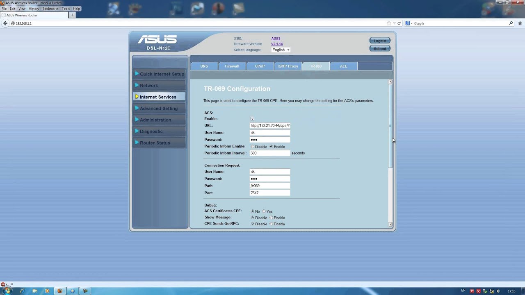Select the TR-069 tab
This screenshot has width=525, height=295.
pos(316,66)
